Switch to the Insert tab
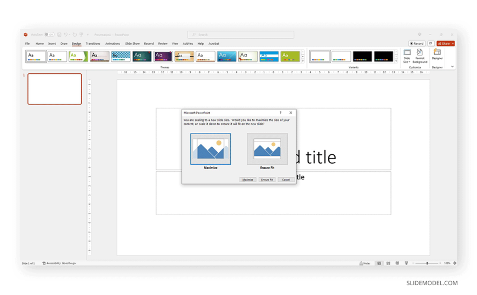 coord(52,44)
